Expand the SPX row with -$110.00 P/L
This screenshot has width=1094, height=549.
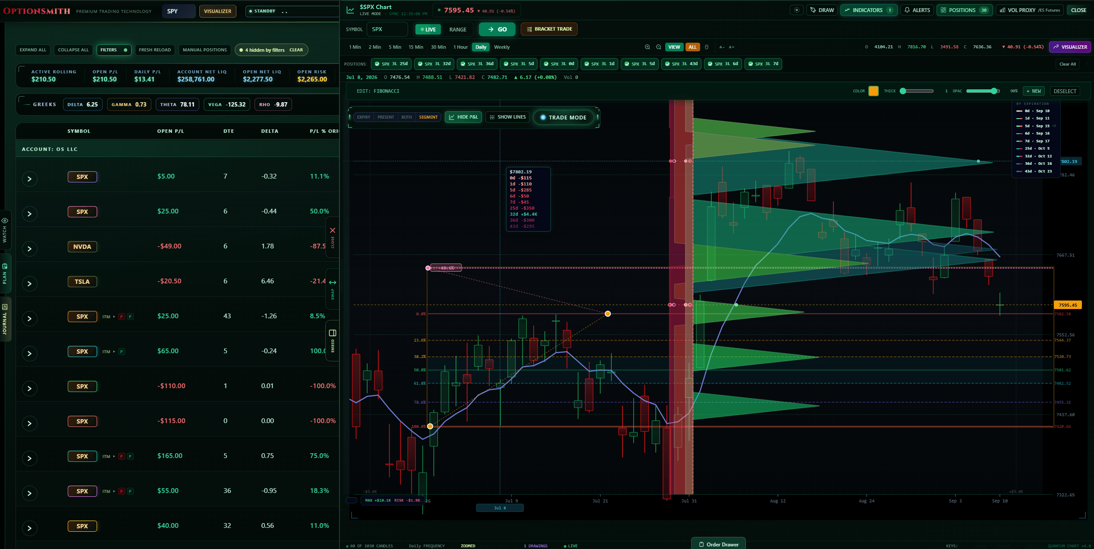(29, 389)
